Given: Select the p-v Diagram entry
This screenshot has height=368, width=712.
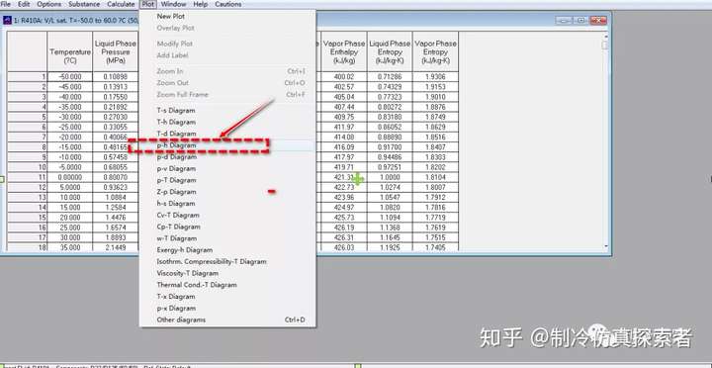Looking at the screenshot, I should tap(227, 168).
